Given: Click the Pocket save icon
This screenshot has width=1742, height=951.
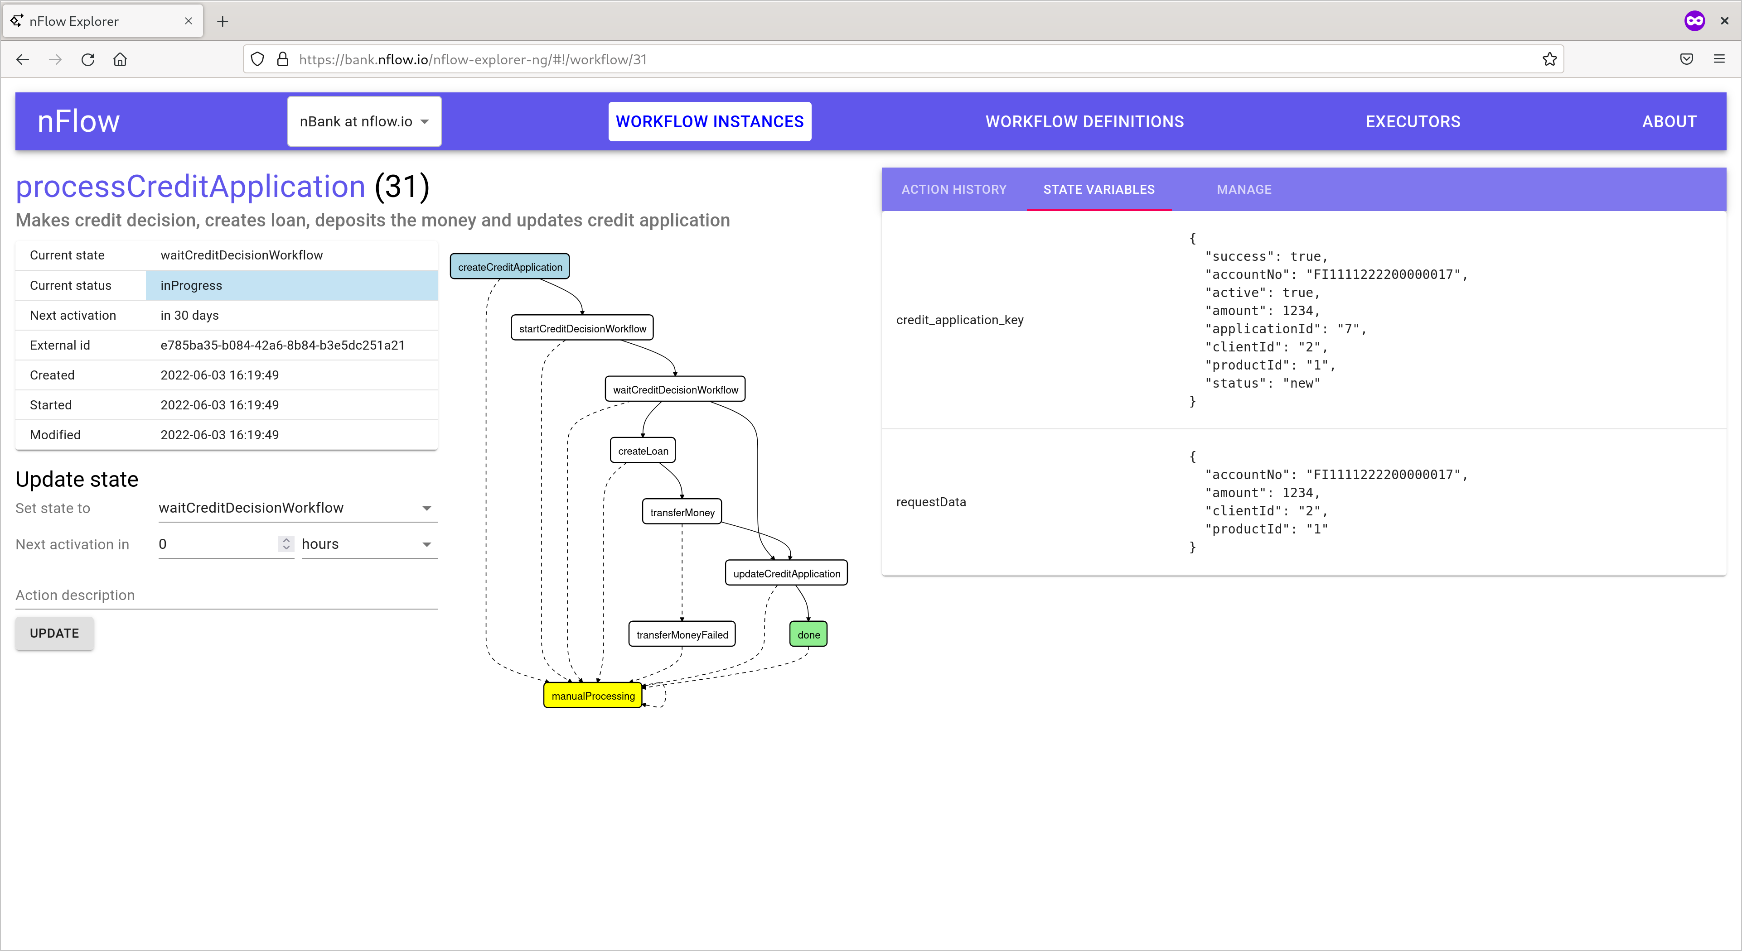Looking at the screenshot, I should pyautogui.click(x=1686, y=59).
